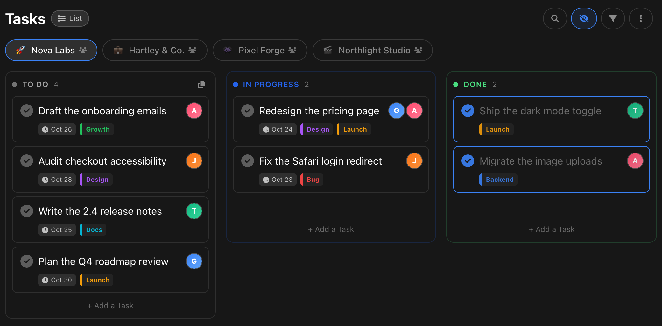The image size is (662, 326).
Task: Click avatar A on Migrate the image uploads
Action: (635, 161)
